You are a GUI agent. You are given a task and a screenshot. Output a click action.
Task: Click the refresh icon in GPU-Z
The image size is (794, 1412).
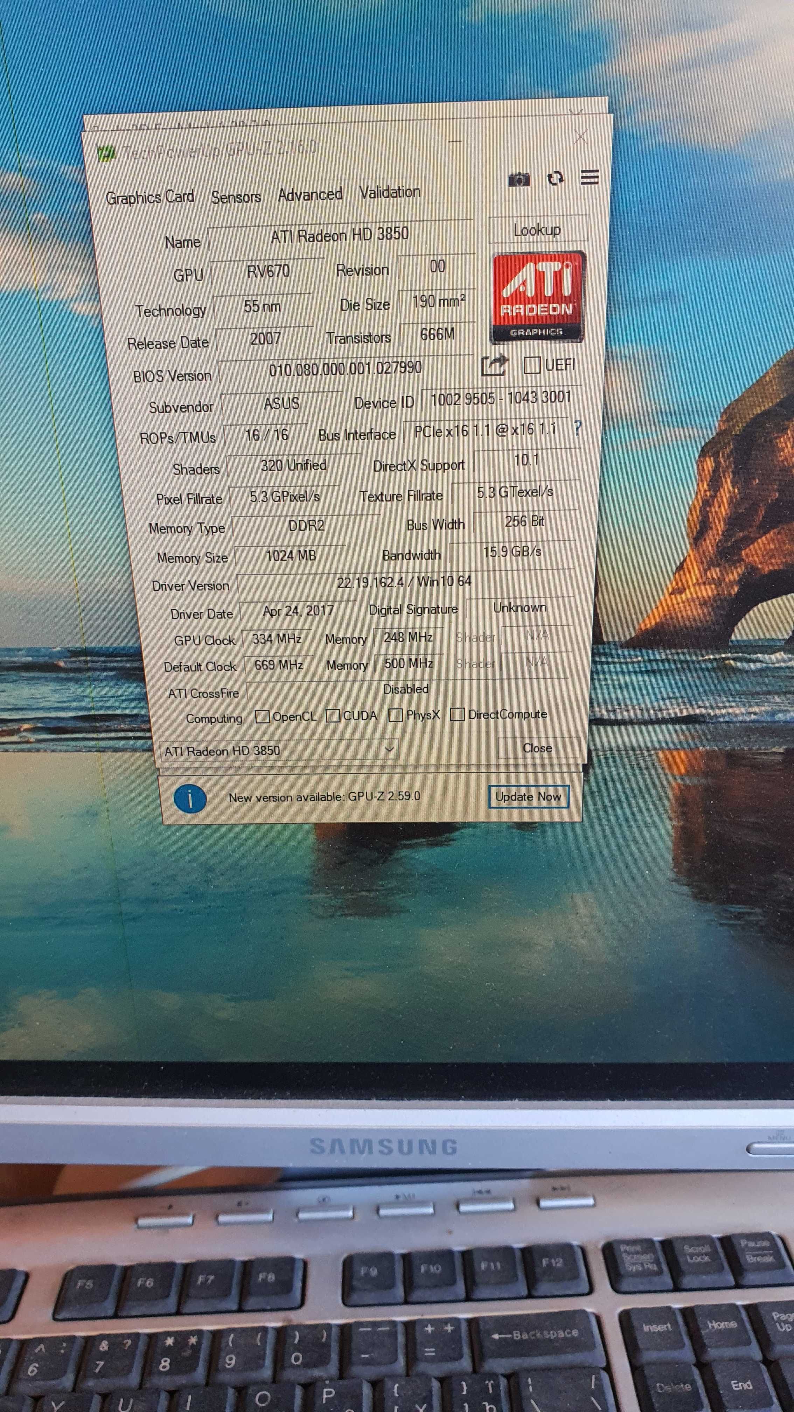click(x=555, y=178)
